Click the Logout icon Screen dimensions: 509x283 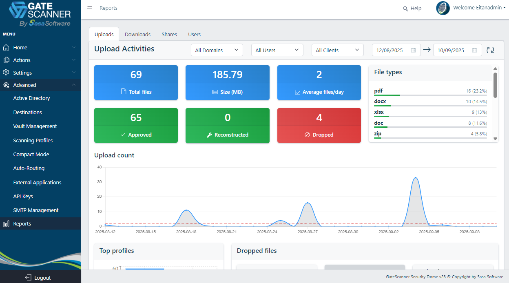pos(28,278)
